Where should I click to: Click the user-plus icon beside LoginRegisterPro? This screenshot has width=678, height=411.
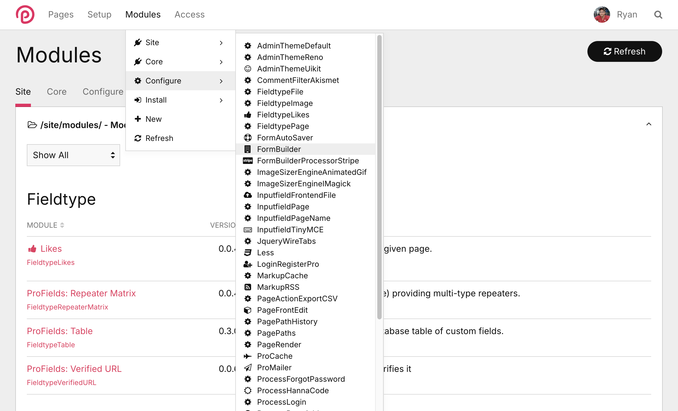248,264
